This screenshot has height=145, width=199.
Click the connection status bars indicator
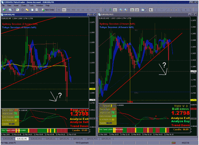(x=174, y=143)
